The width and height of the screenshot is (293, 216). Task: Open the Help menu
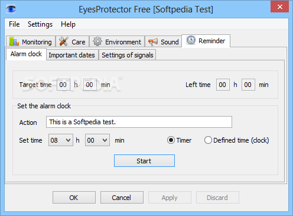(68, 24)
